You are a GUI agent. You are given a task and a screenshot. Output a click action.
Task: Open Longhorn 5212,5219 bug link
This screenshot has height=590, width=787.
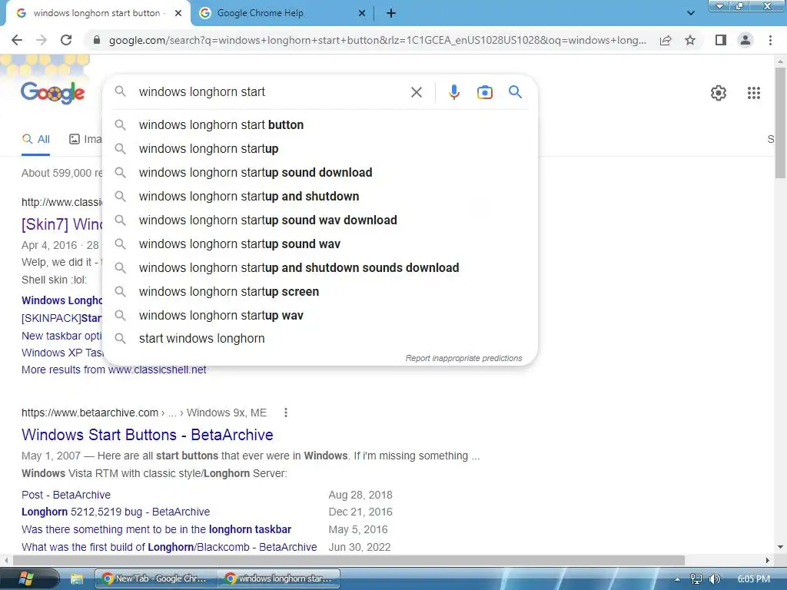(x=116, y=512)
